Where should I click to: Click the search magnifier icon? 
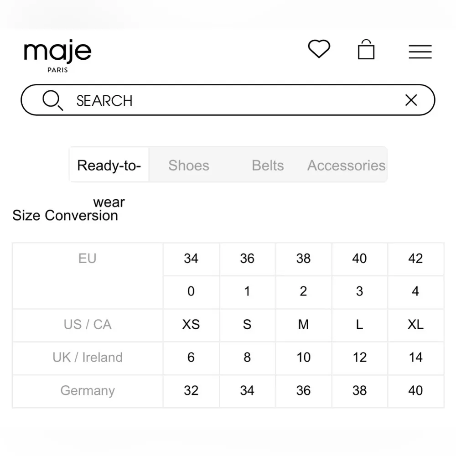coord(52,100)
